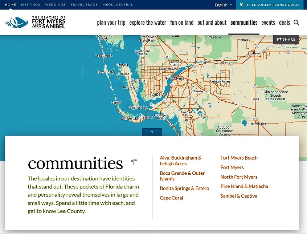Click the Okaloacoochee Slough State Forest label
This screenshot has width=307, height=234.
pos(275,96)
